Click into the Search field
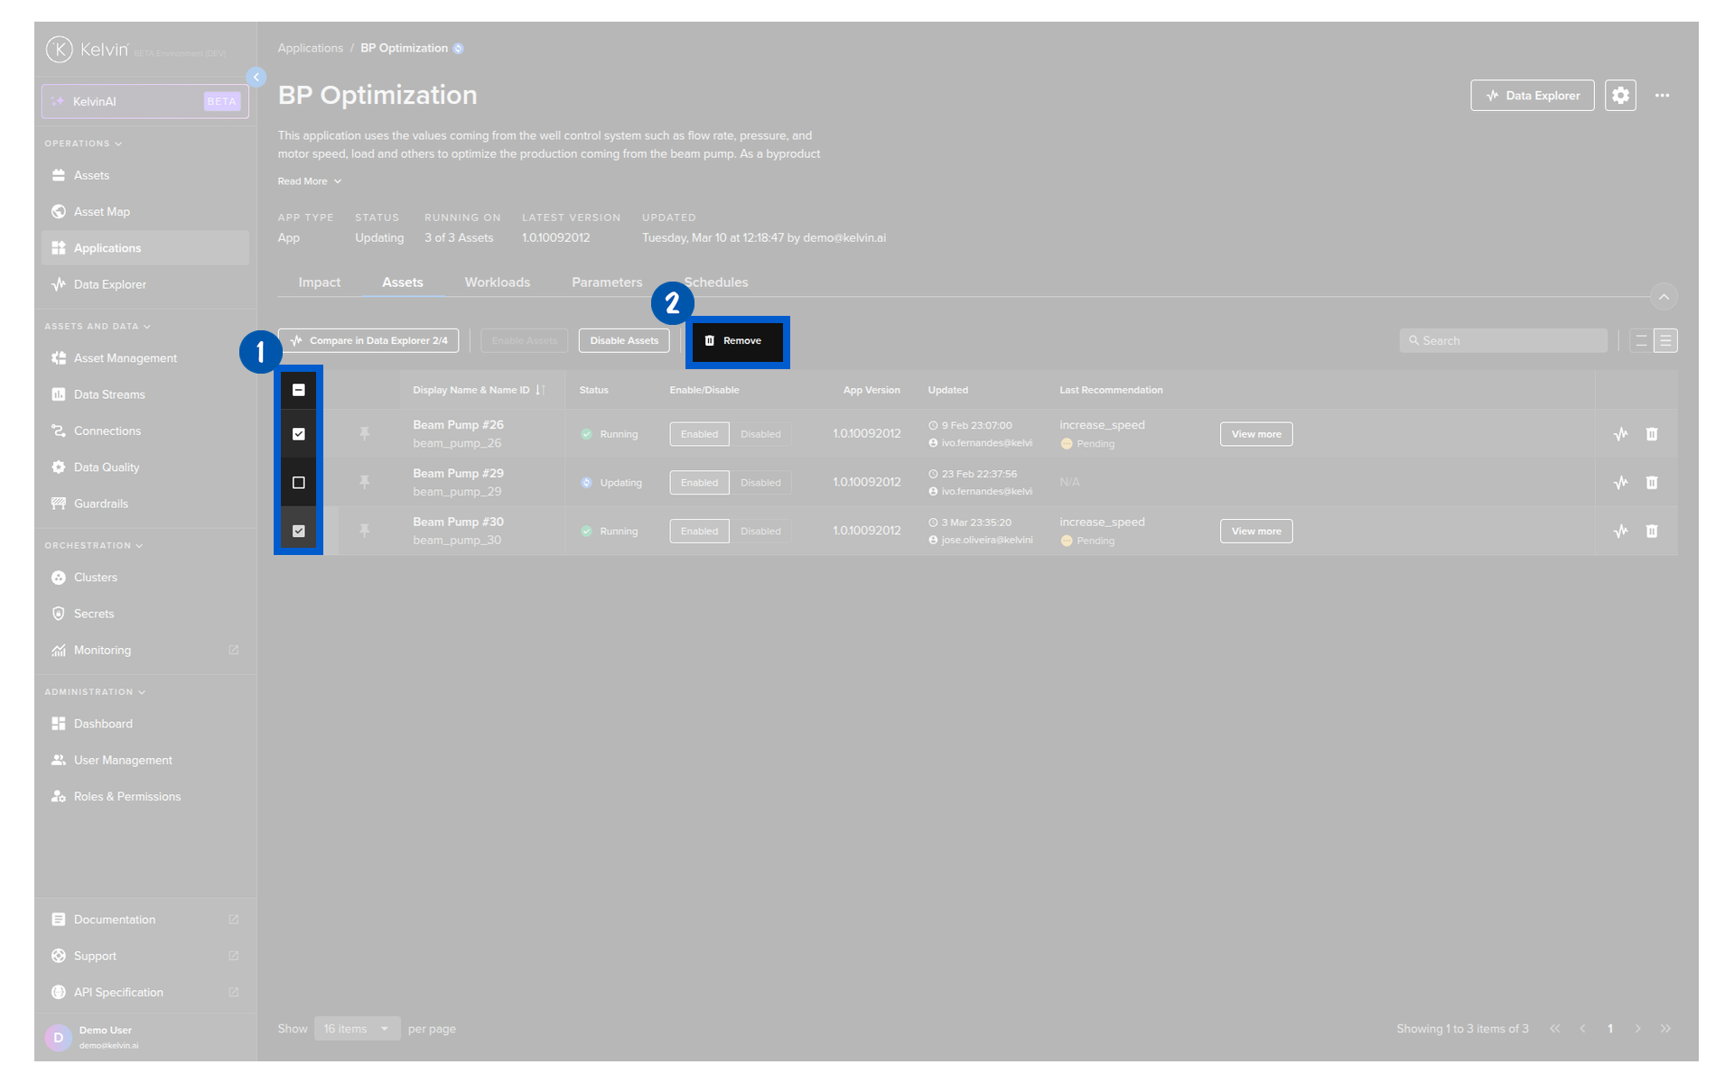 click(x=1503, y=341)
